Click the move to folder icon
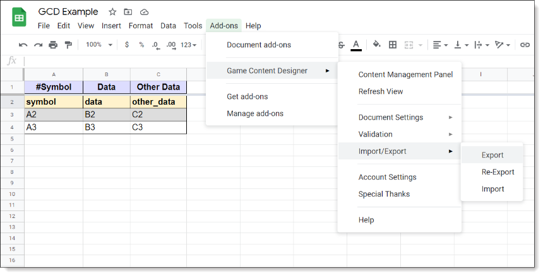Viewport: 543px width, 276px height. pos(128,12)
